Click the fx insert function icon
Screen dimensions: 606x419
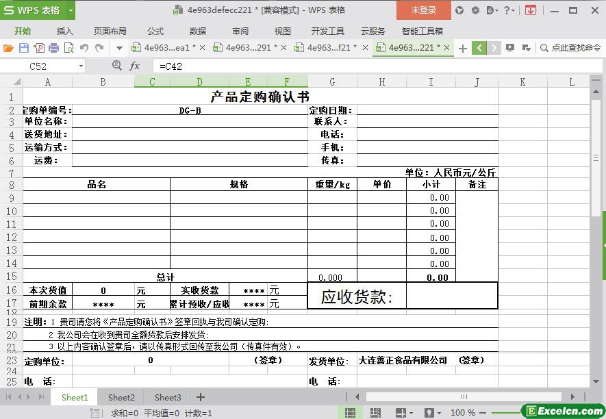135,66
